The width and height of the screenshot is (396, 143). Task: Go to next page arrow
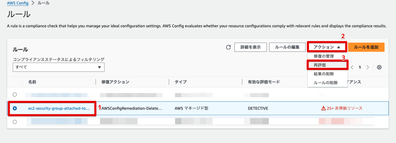pyautogui.click(x=368, y=67)
